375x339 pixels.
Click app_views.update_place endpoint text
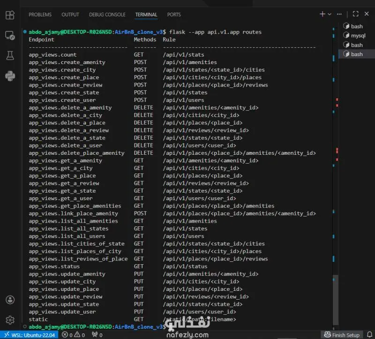(64, 289)
